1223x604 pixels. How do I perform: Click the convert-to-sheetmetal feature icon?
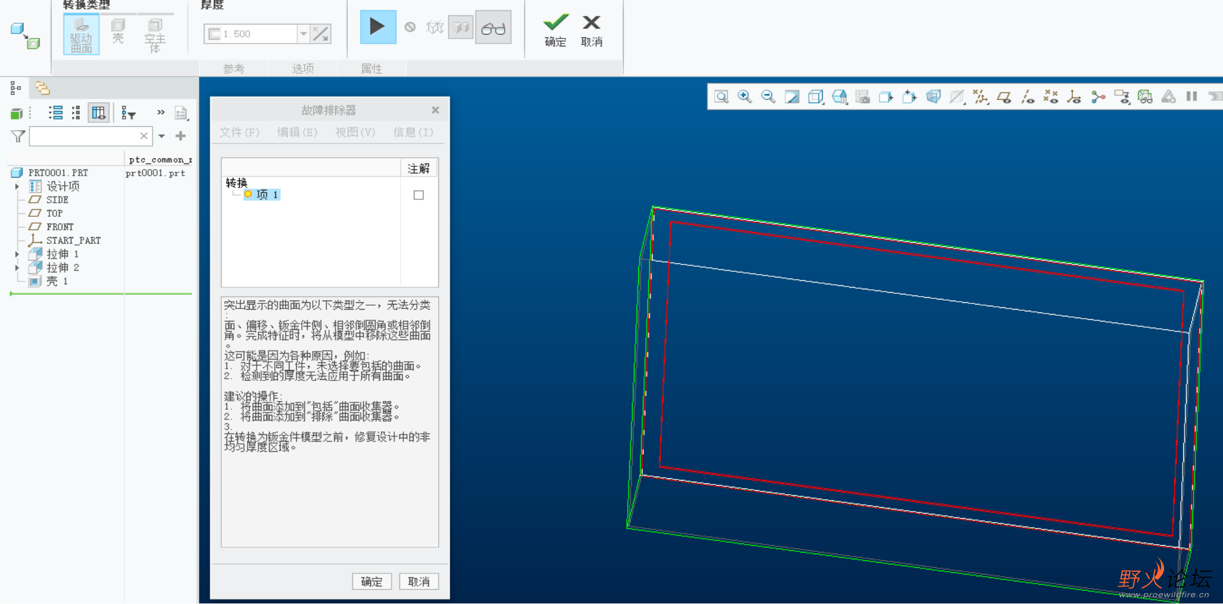(x=25, y=36)
